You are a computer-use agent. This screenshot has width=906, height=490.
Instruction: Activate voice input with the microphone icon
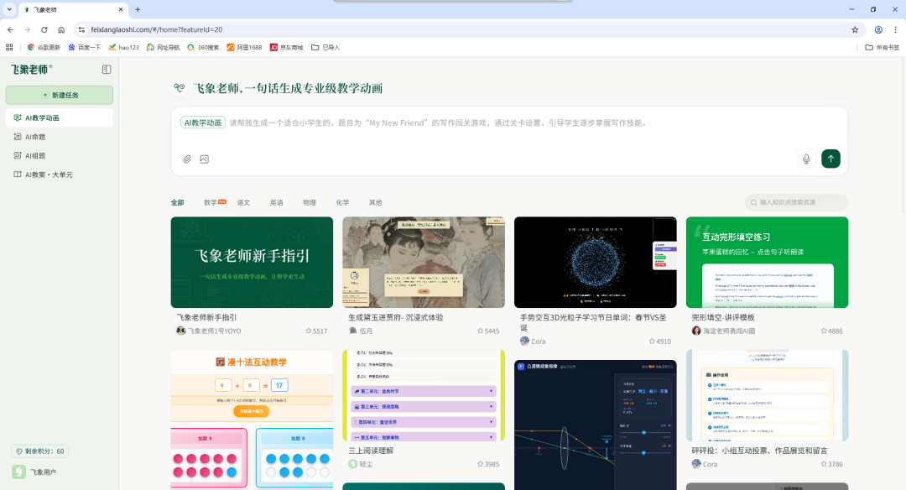806,159
